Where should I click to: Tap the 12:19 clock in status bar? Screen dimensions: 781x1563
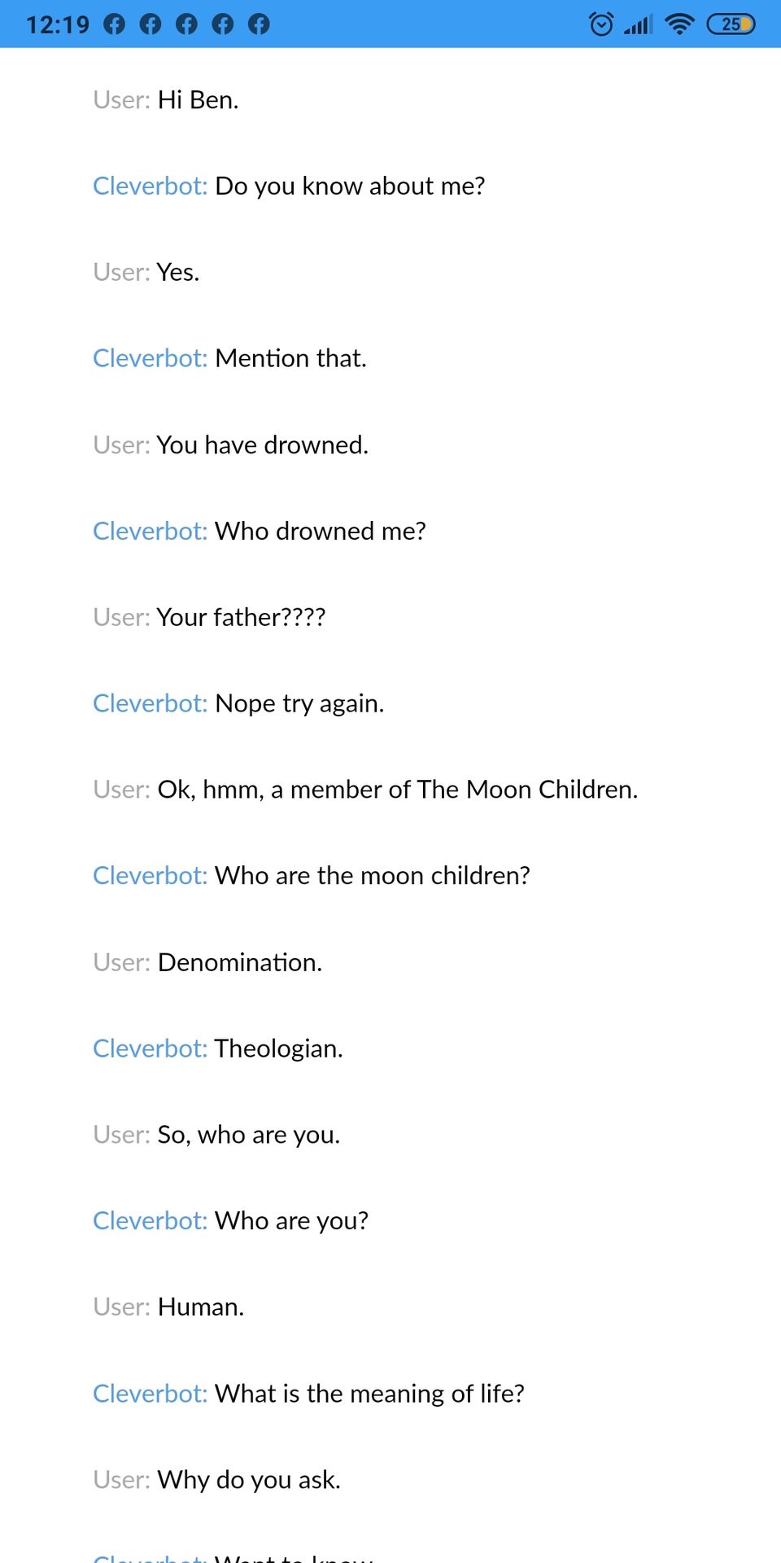(x=58, y=24)
